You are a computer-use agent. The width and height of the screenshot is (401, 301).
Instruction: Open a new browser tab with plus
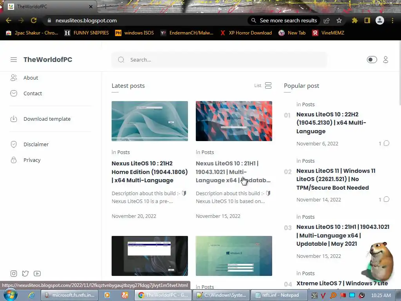(x=105, y=7)
